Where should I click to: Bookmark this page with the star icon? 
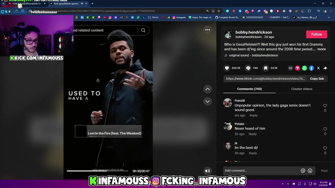pyautogui.click(x=219, y=11)
